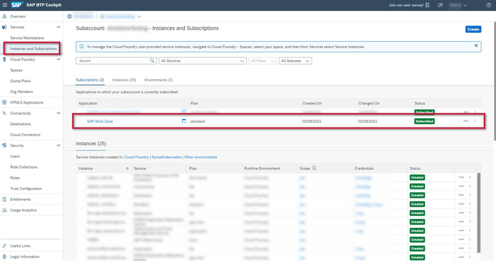The image size is (496, 261).
Task: Collapse the Services section chevron
Action: pyautogui.click(x=58, y=27)
